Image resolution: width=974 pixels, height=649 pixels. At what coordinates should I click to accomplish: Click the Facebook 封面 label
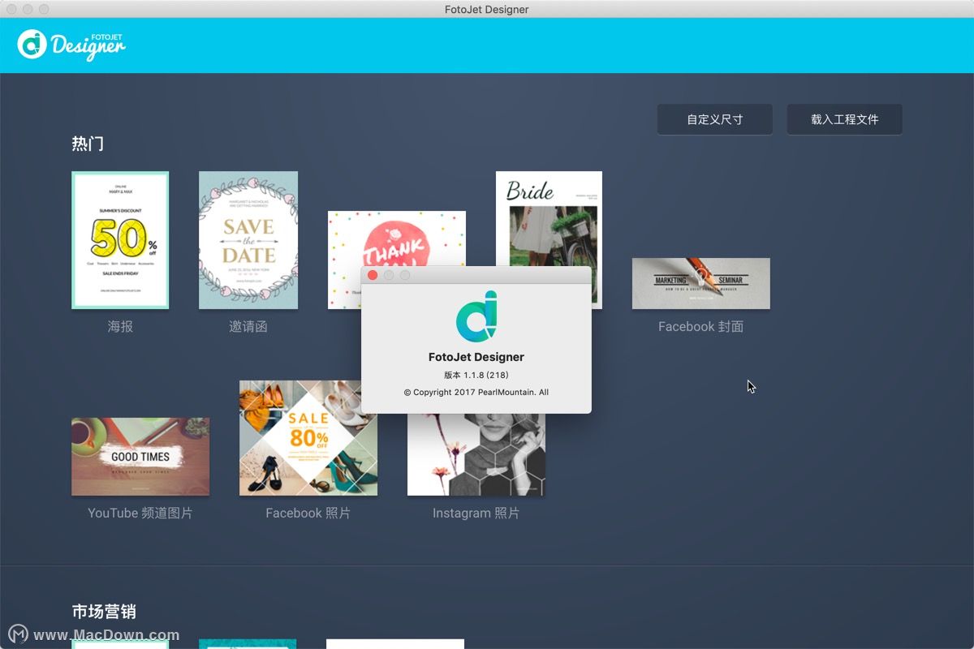click(701, 327)
